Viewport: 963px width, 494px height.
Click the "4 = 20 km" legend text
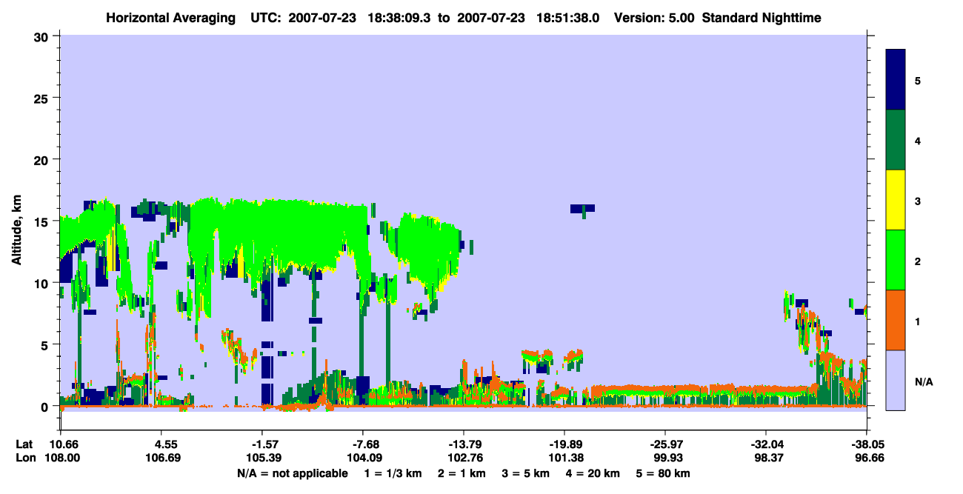pos(593,473)
